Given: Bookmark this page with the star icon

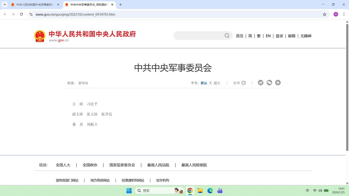Looking at the screenshot, I should pyautogui.click(x=325, y=14).
